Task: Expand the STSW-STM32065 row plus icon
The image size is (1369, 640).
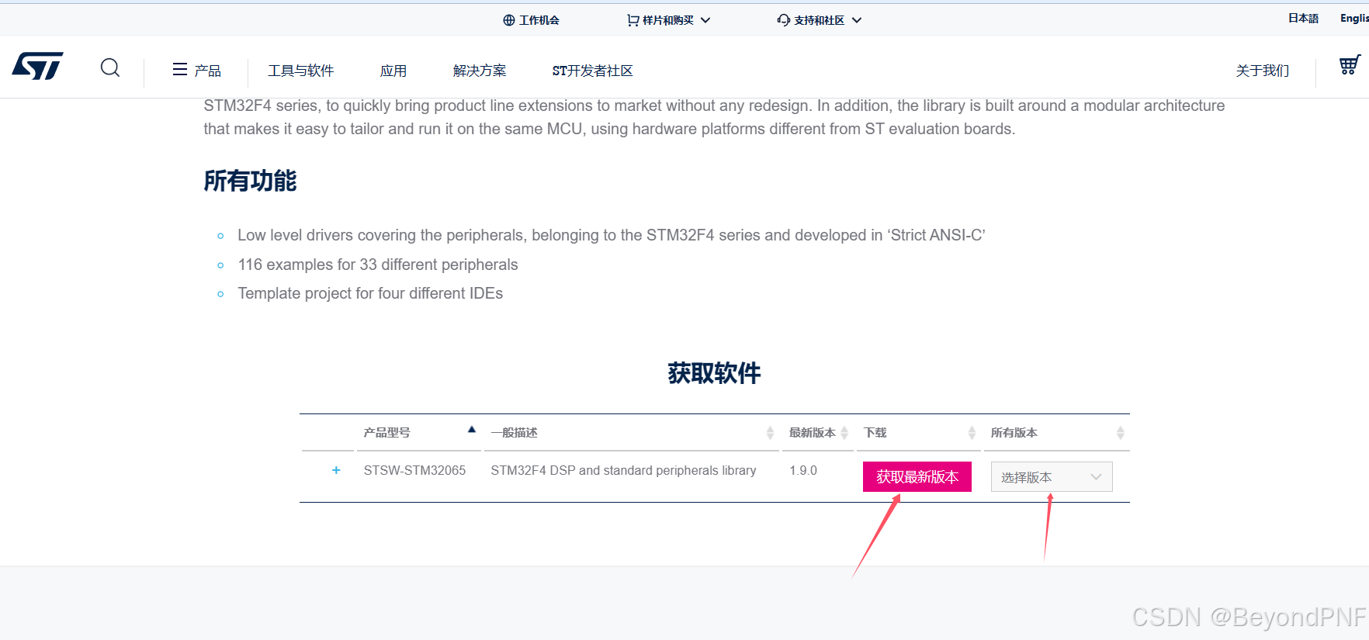Action: (336, 470)
